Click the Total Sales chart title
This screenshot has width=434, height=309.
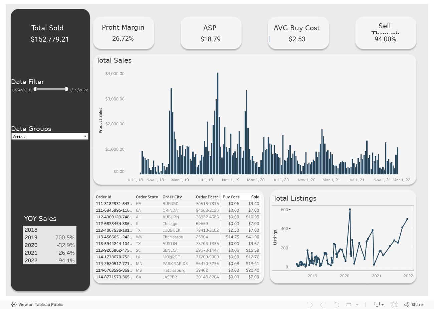coord(114,60)
